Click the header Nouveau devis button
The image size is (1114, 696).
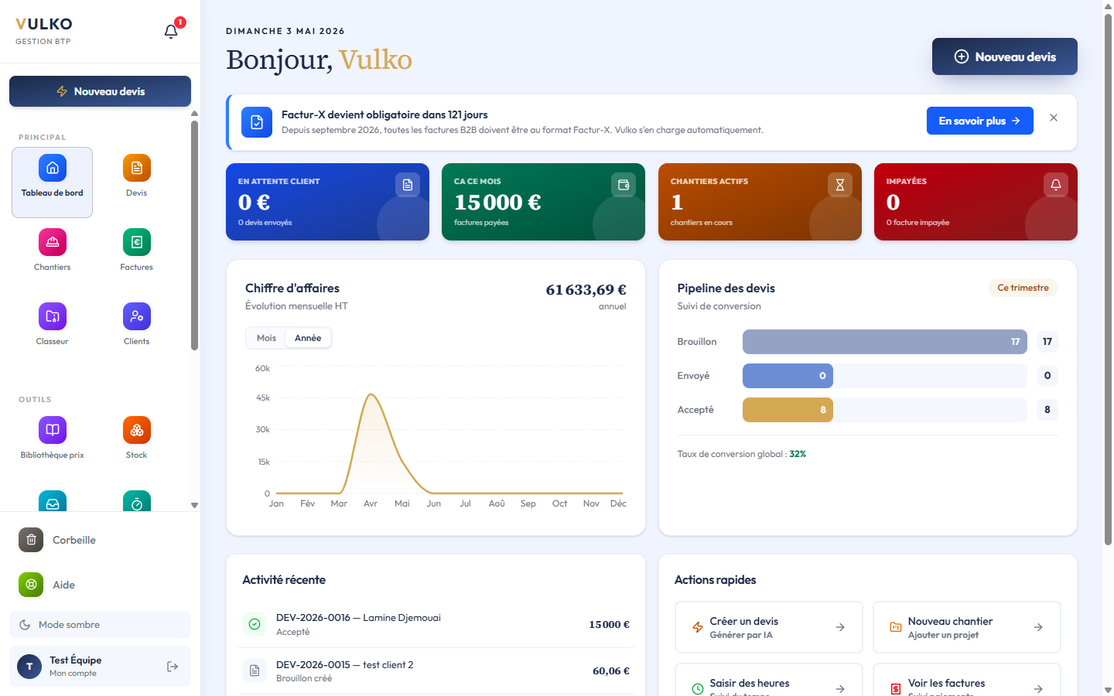pos(1005,56)
